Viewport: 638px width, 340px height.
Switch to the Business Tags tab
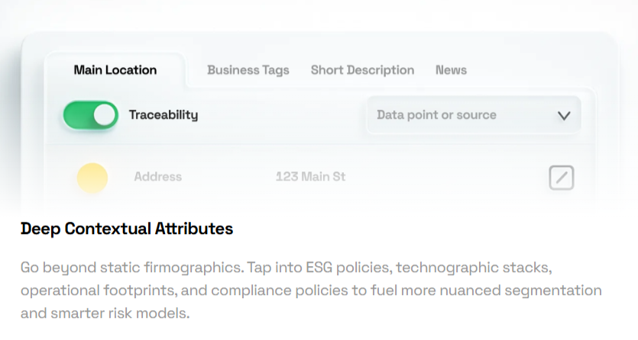(248, 70)
